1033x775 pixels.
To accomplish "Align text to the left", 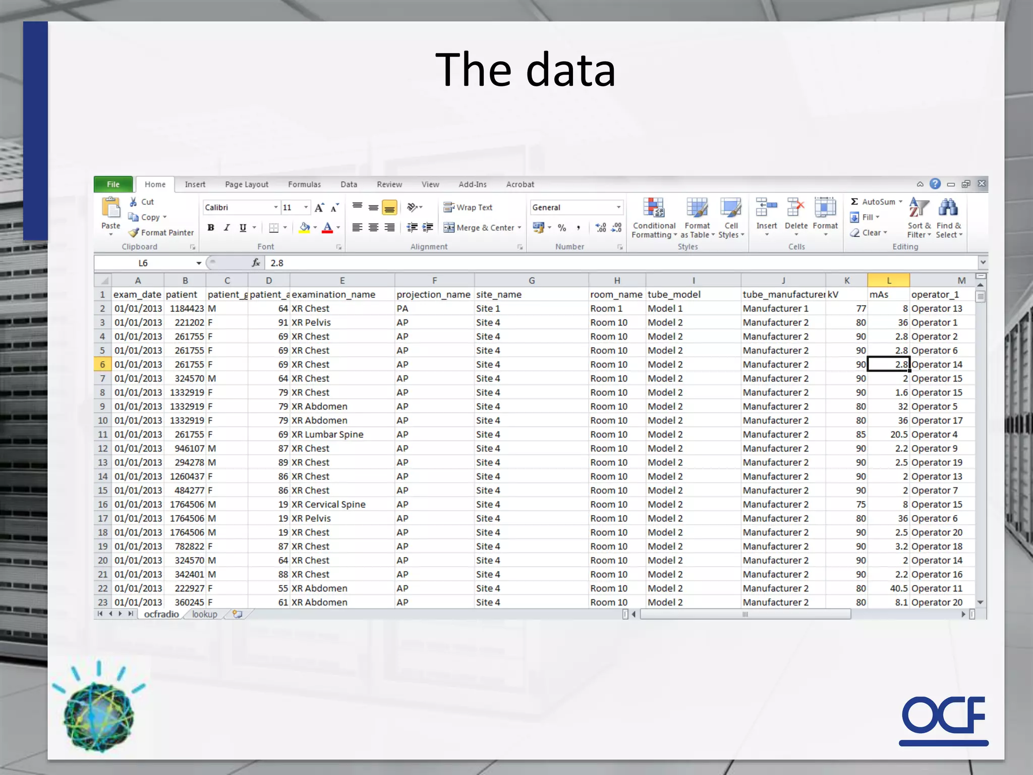I will coord(357,228).
